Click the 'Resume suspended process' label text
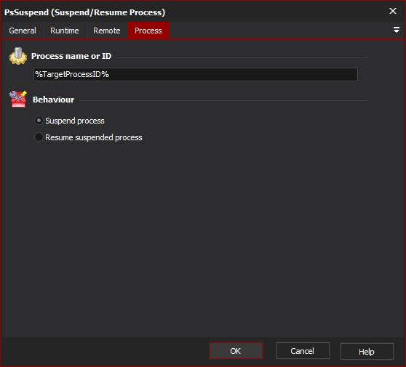This screenshot has height=367, width=406. (94, 137)
